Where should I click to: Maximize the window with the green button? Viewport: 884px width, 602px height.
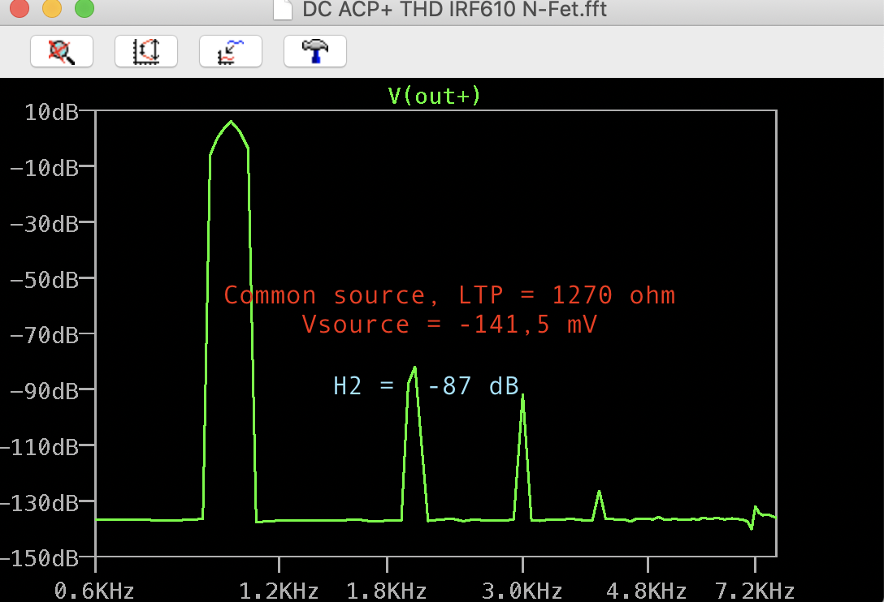84,8
